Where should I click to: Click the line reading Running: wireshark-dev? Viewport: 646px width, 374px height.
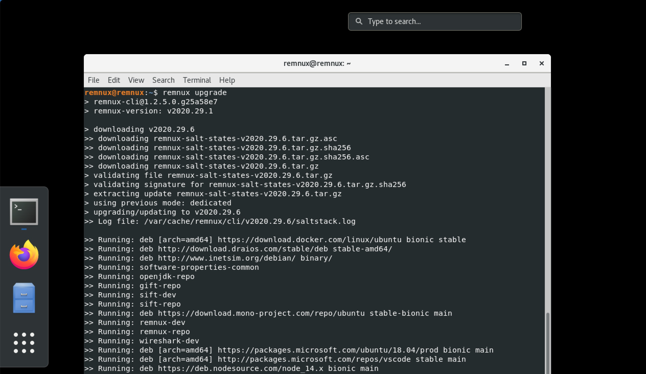point(142,341)
